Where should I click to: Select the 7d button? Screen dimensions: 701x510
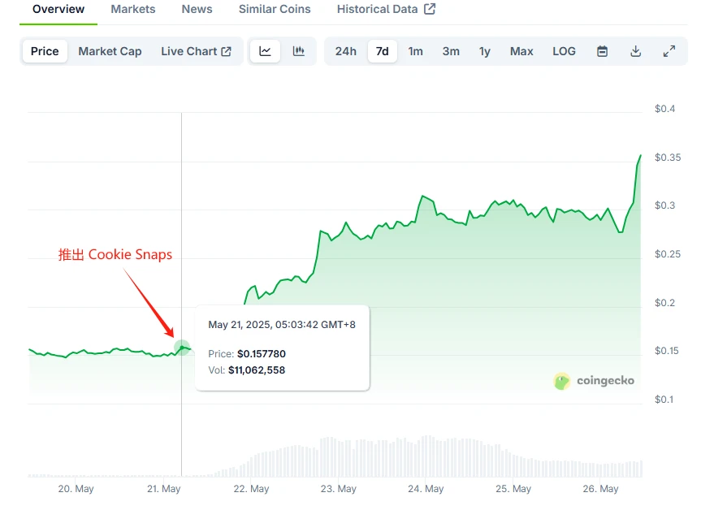382,50
